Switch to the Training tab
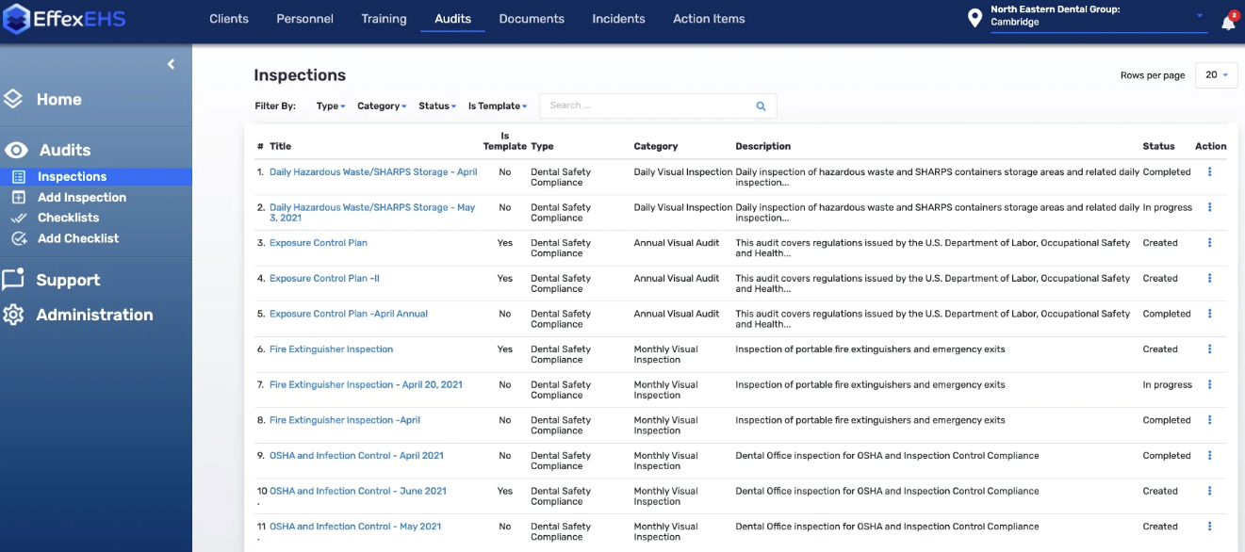The width and height of the screenshot is (1245, 552). 384,19
